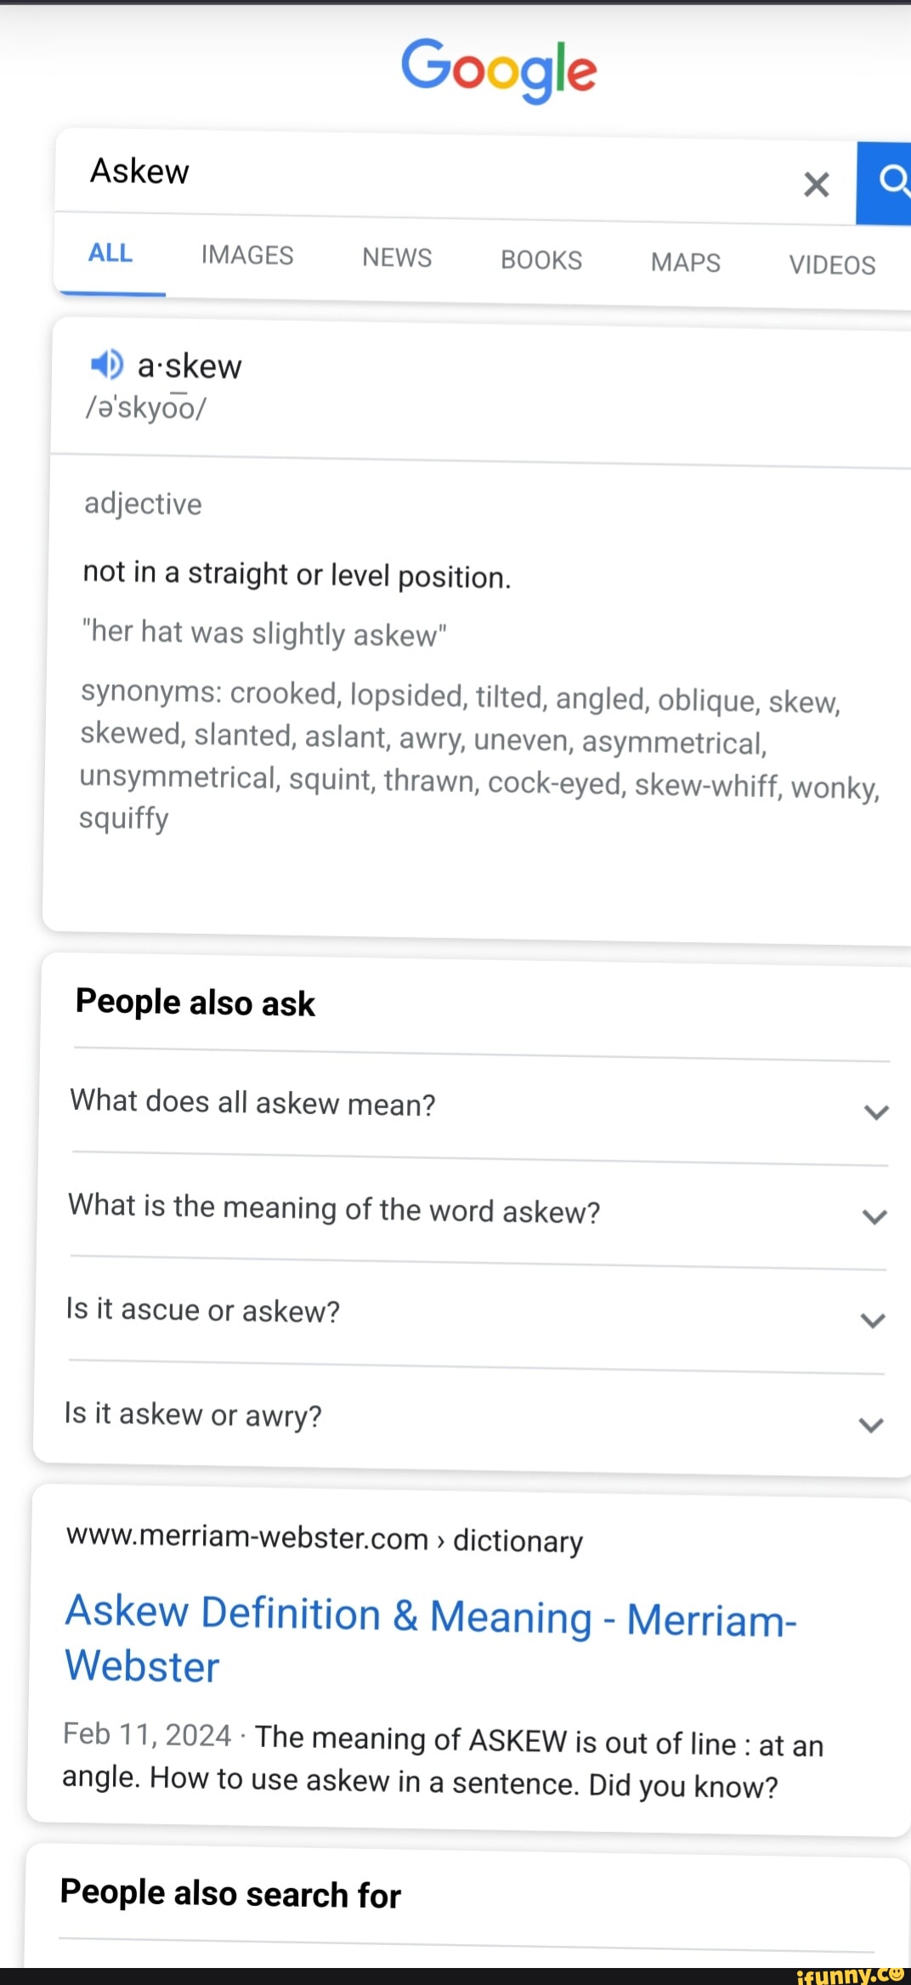Screen dimensions: 911x1985
Task: Expand "Is it ascue or askew?" question
Action: tap(872, 1320)
